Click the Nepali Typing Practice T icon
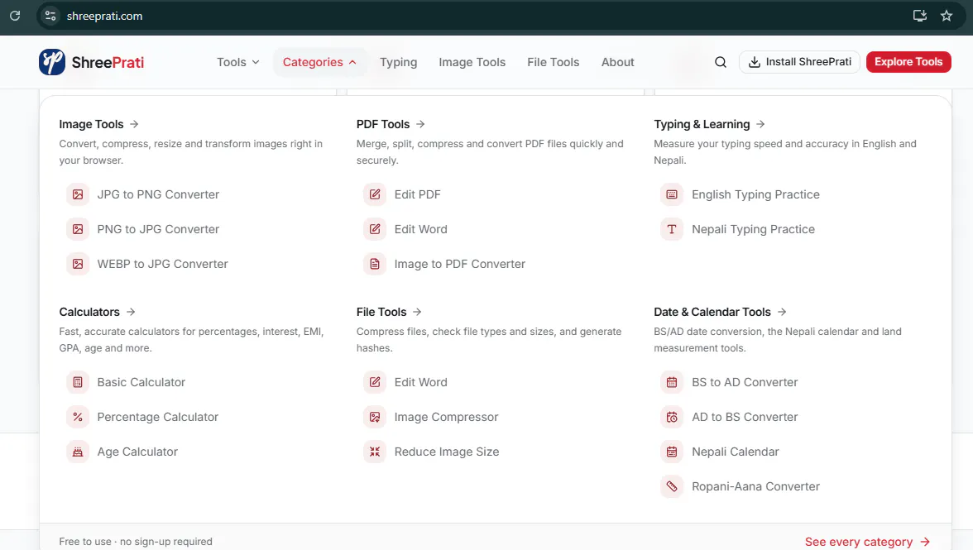Image resolution: width=973 pixels, height=550 pixels. [x=672, y=229]
